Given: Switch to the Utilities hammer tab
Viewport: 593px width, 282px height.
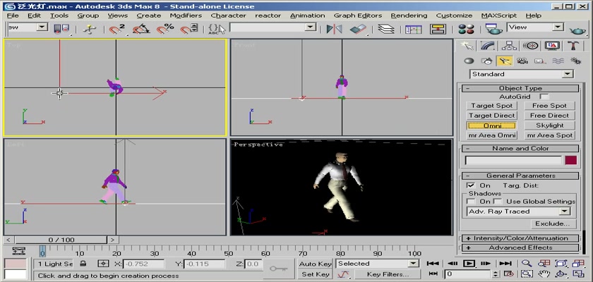Looking at the screenshot, I should (x=575, y=46).
